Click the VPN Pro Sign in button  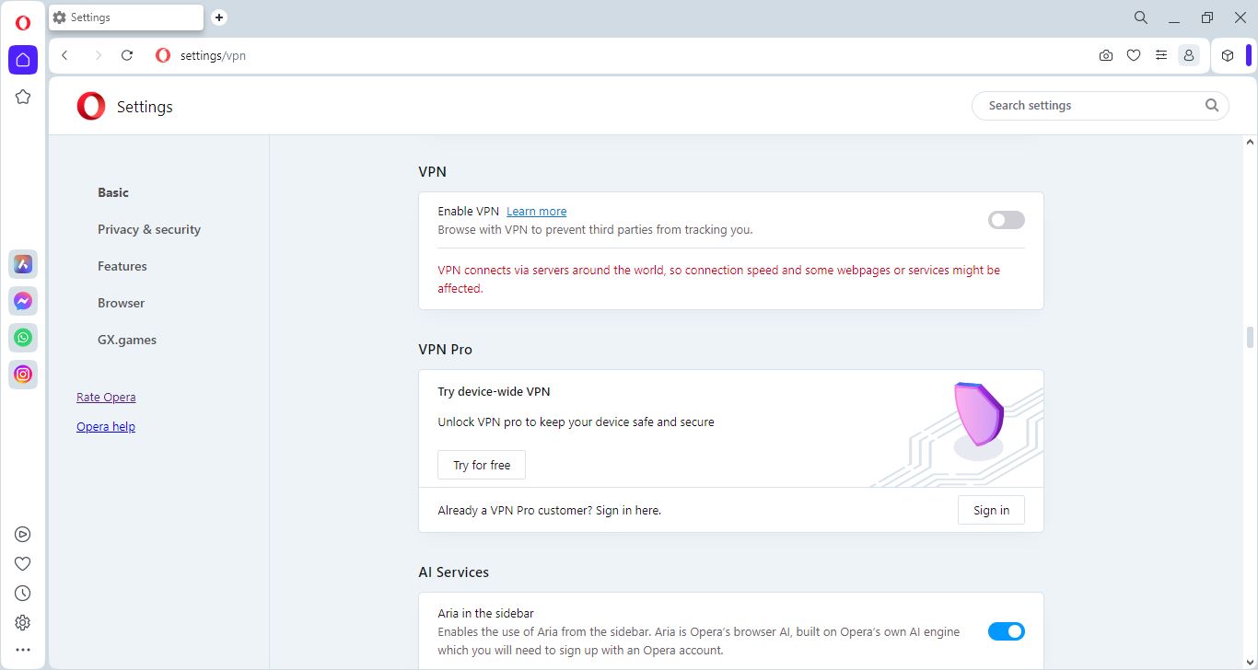[991, 510]
